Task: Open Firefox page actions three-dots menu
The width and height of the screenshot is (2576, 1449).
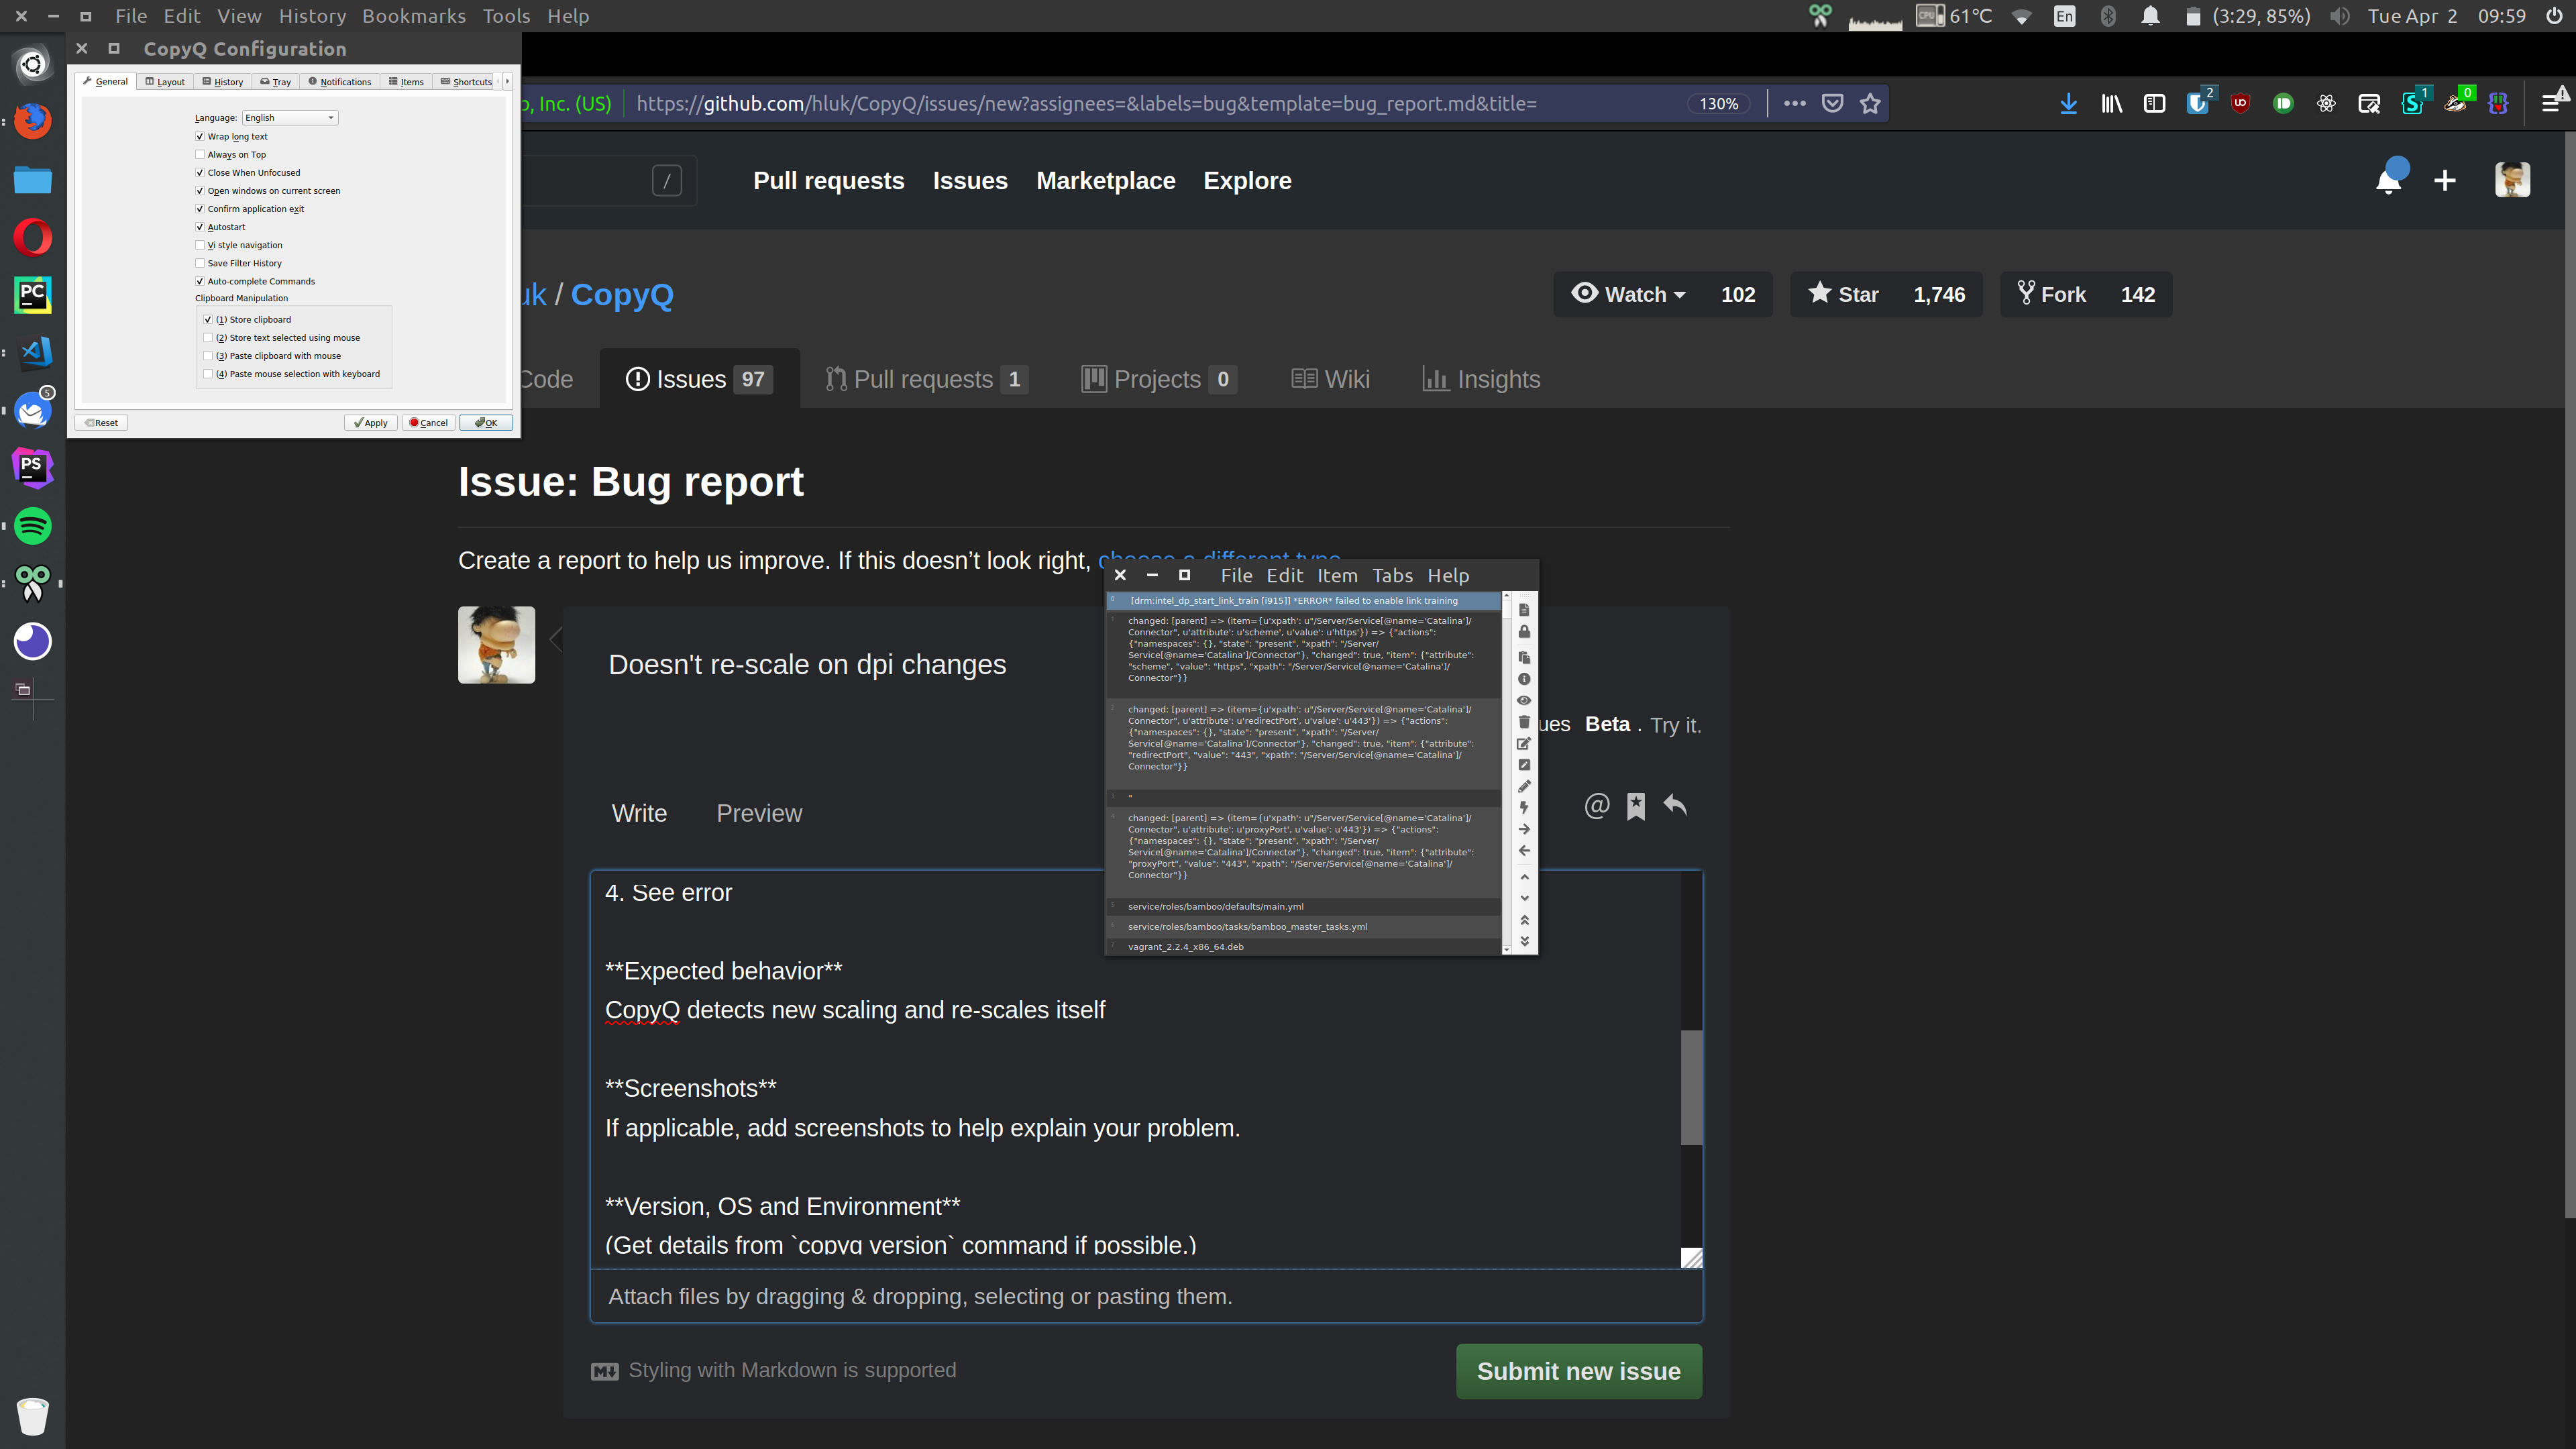Action: [1795, 103]
